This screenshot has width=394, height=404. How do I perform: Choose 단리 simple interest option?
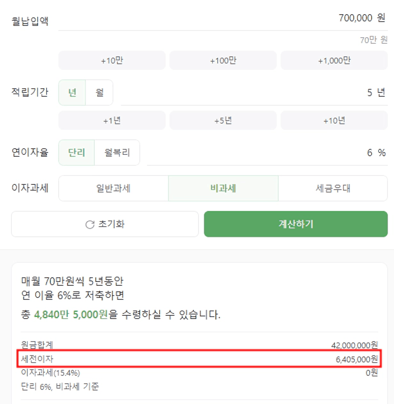click(77, 152)
